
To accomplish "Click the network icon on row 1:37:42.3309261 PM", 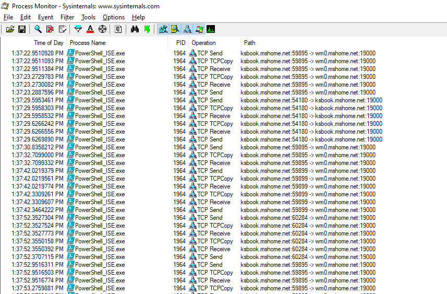I will (x=193, y=194).
